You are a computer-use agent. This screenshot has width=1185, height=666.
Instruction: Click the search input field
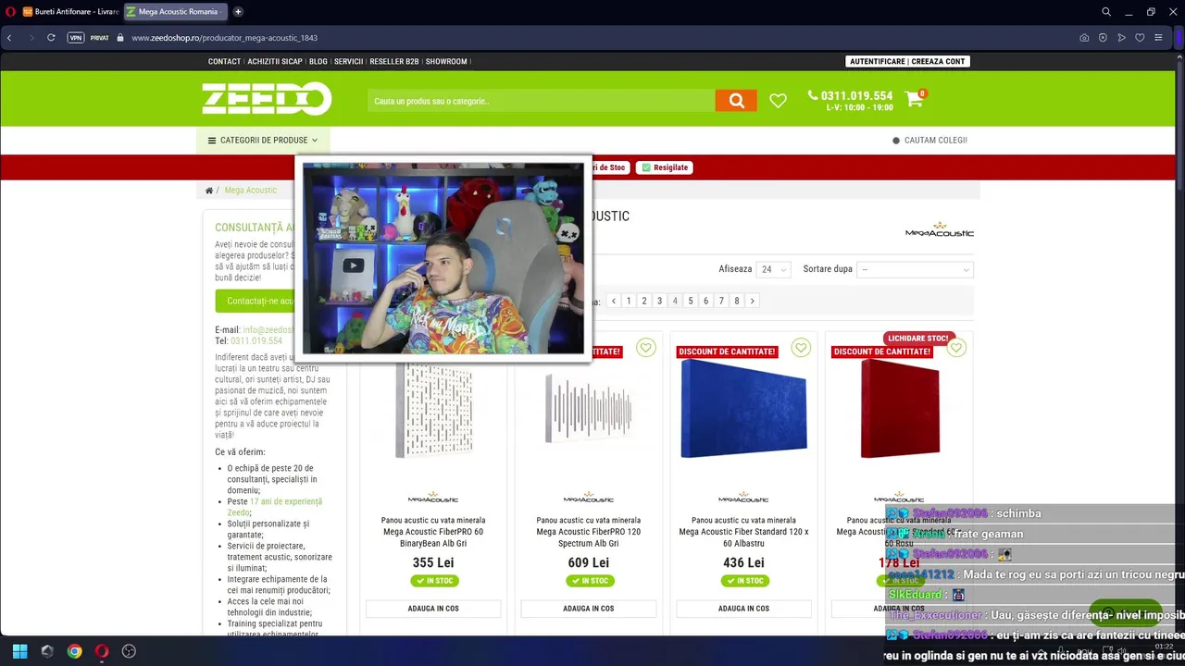[x=542, y=101]
